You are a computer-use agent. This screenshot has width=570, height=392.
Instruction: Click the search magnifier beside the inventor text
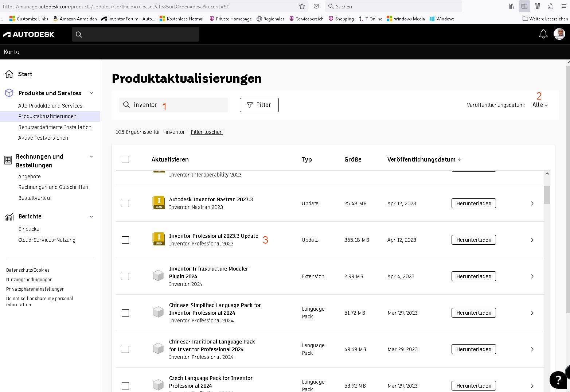(126, 105)
